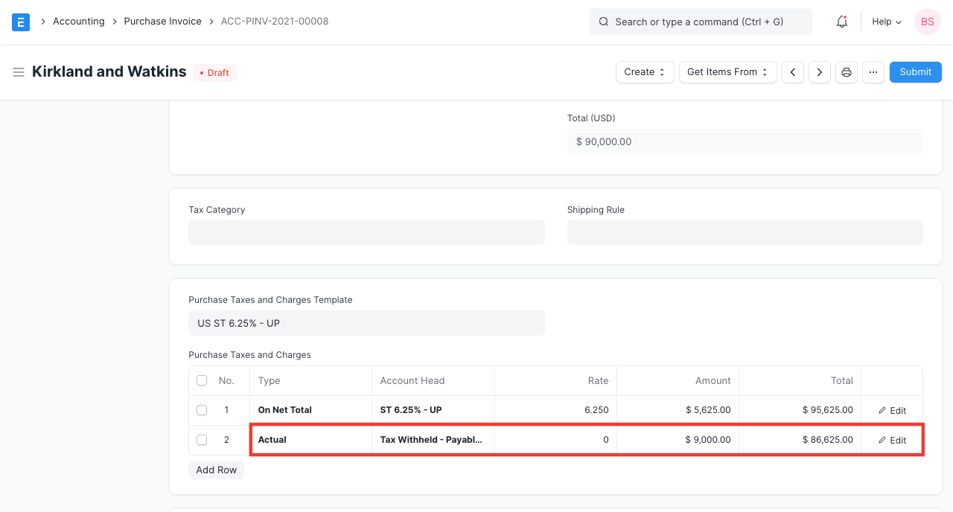953x512 pixels.
Task: Expand the Help dropdown
Action: point(885,22)
